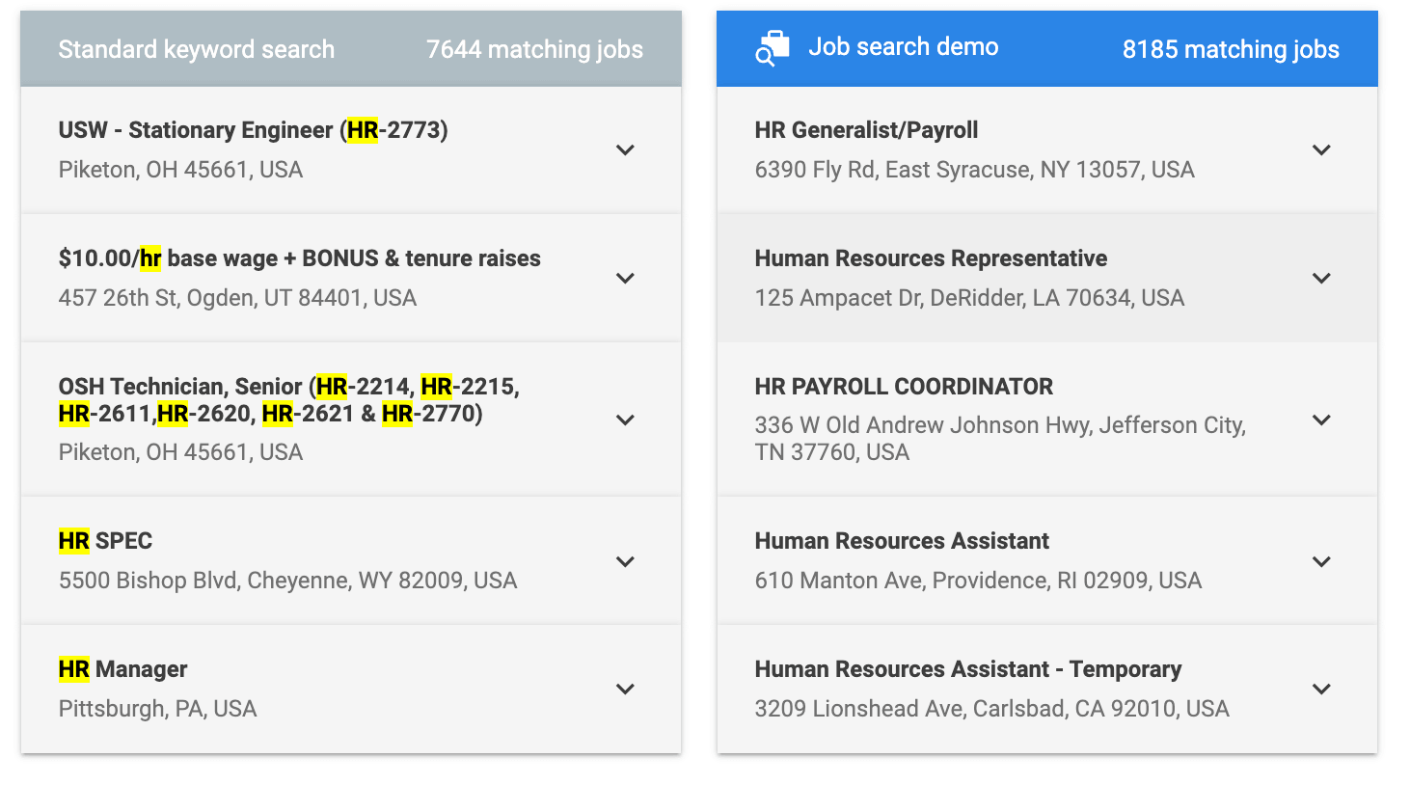Screen dimensions: 1410x785
Task: Expand the USW Stationary Engineer job listing
Action: (625, 150)
